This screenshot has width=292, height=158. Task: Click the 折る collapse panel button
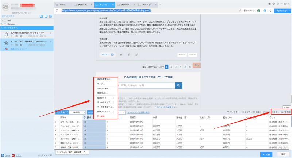coord(287,107)
